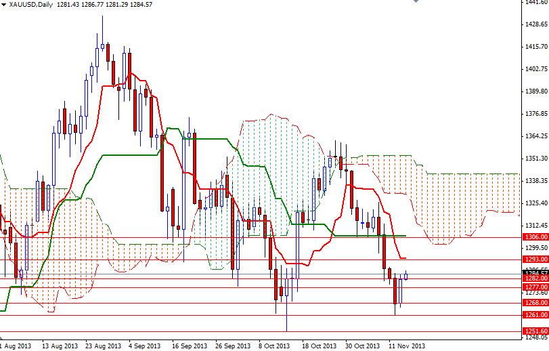The image size is (549, 351).
Task: Select the 1268.00 red price label
Action: pos(535,303)
